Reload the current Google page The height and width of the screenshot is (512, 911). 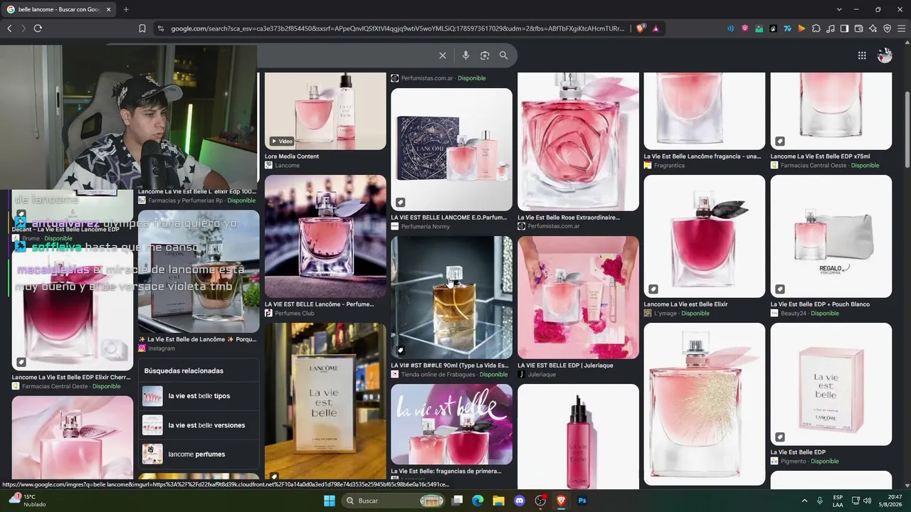coord(38,28)
